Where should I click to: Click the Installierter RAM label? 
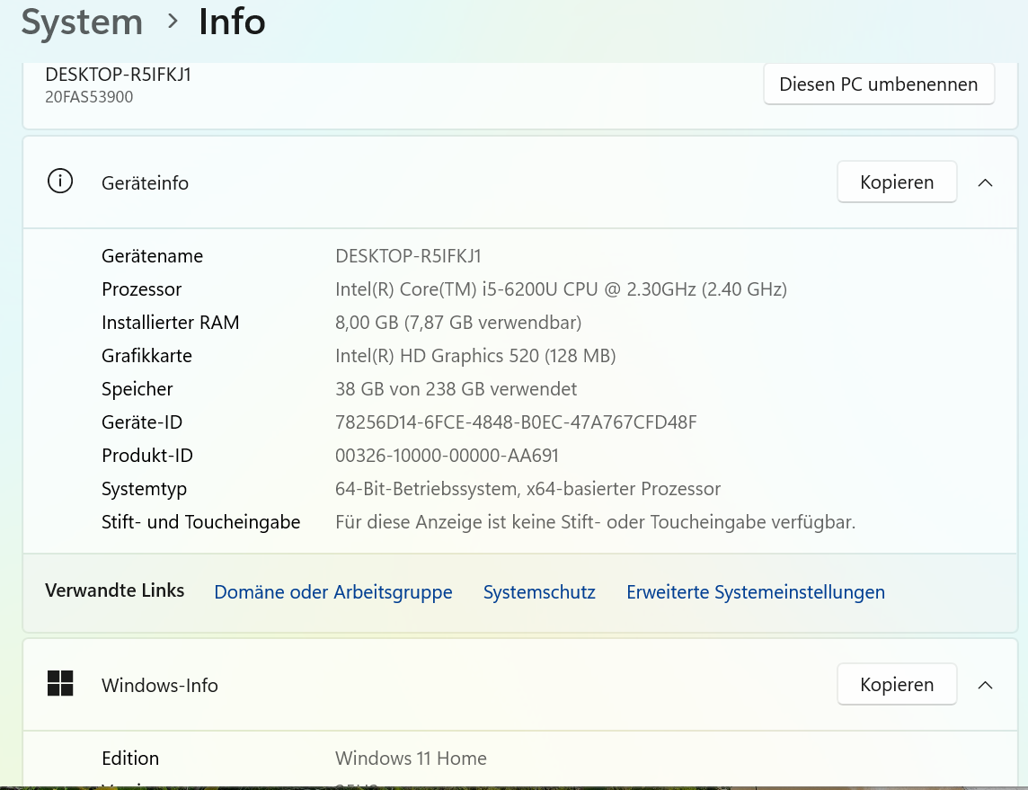171,323
